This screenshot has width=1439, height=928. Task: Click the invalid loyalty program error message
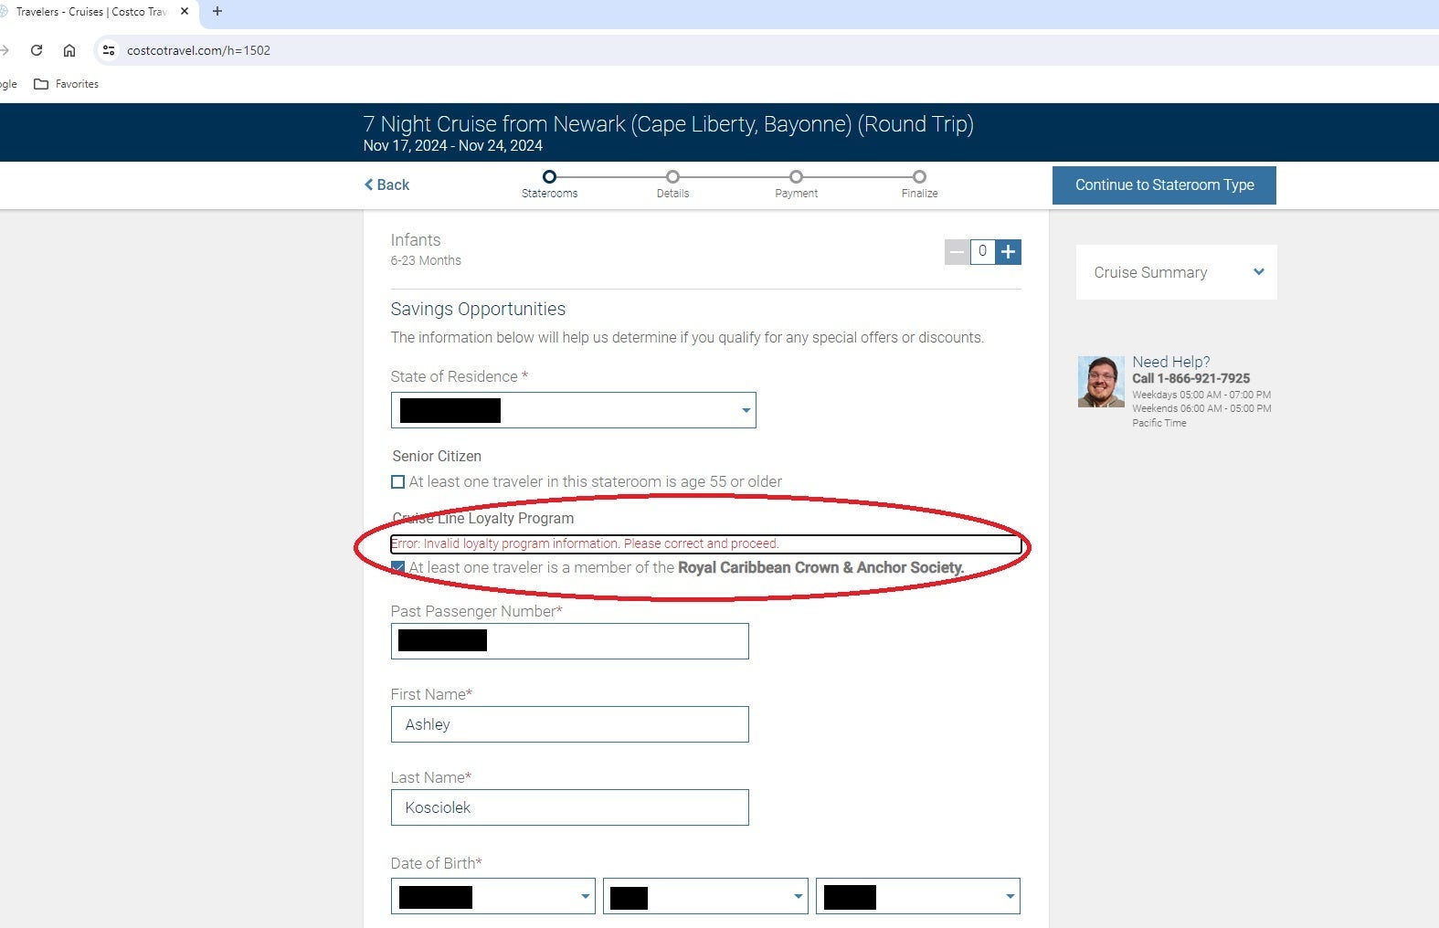(585, 543)
